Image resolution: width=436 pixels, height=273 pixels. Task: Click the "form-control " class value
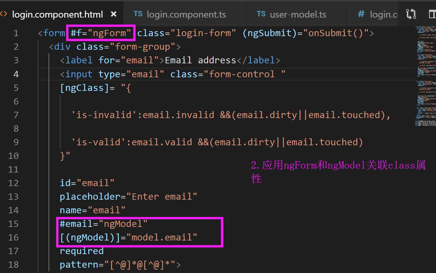pyautogui.click(x=245, y=74)
